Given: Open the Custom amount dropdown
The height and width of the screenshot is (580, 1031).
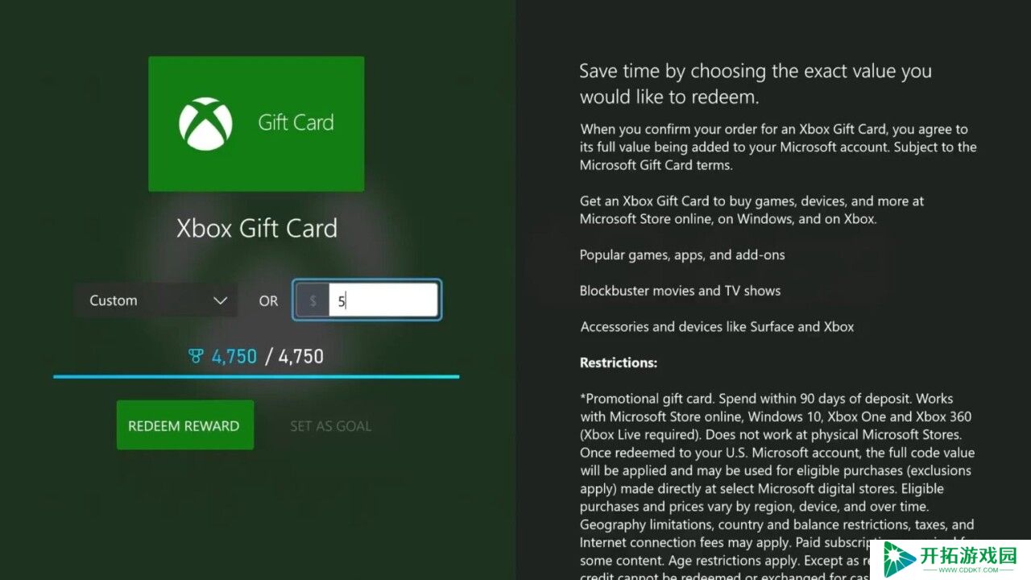Looking at the screenshot, I should coord(155,300).
